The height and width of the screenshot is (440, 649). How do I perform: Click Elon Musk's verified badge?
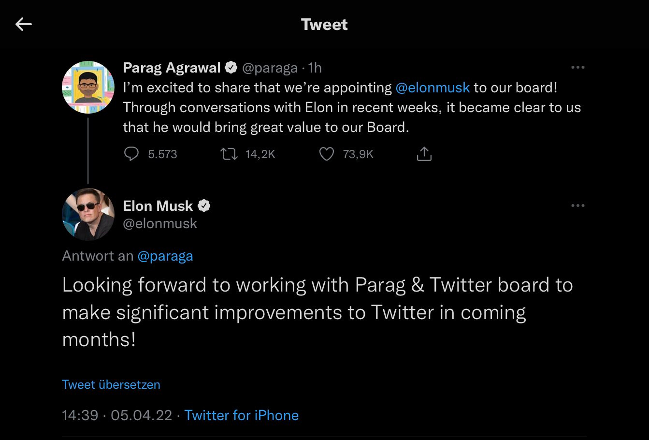[204, 206]
